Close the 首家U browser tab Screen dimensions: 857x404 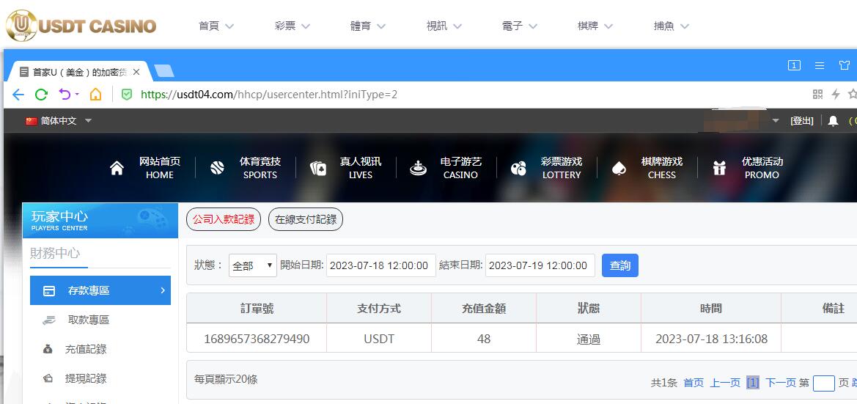coord(136,72)
